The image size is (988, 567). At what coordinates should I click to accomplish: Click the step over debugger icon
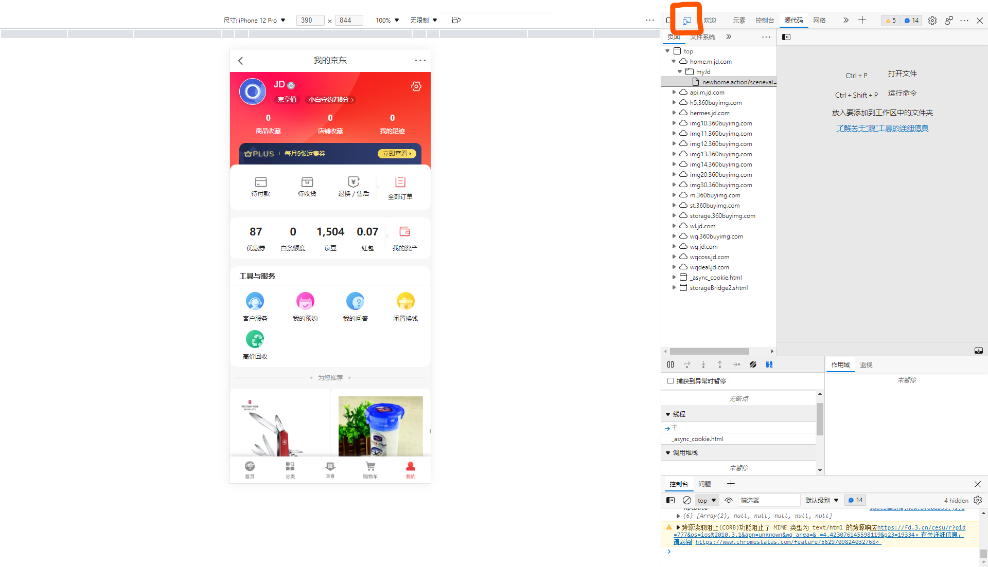click(x=687, y=364)
